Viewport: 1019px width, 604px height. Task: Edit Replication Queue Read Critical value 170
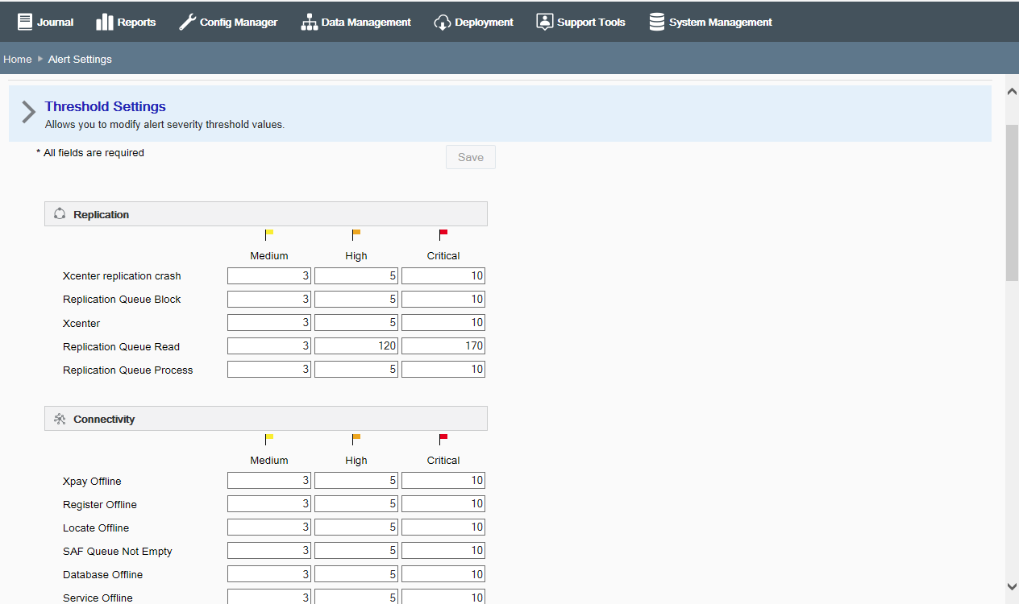click(x=443, y=345)
